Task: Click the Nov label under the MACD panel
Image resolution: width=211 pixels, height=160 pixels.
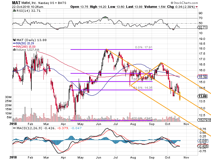Action: pos(186,158)
